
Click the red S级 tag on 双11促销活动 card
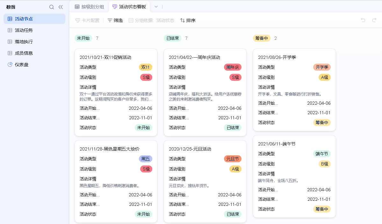(146, 77)
